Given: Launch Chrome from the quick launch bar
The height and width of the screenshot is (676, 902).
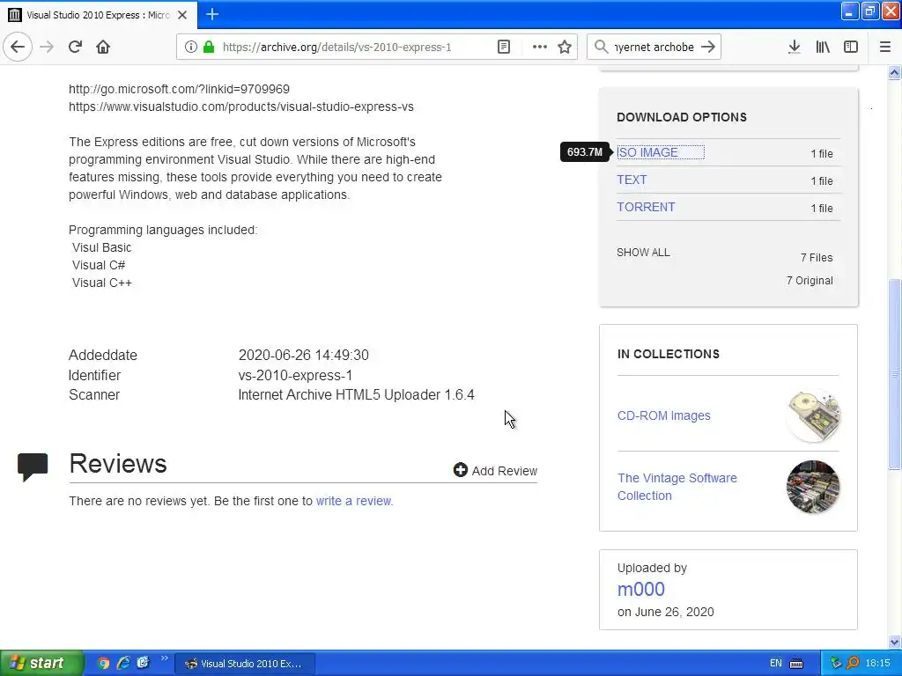Looking at the screenshot, I should (103, 663).
